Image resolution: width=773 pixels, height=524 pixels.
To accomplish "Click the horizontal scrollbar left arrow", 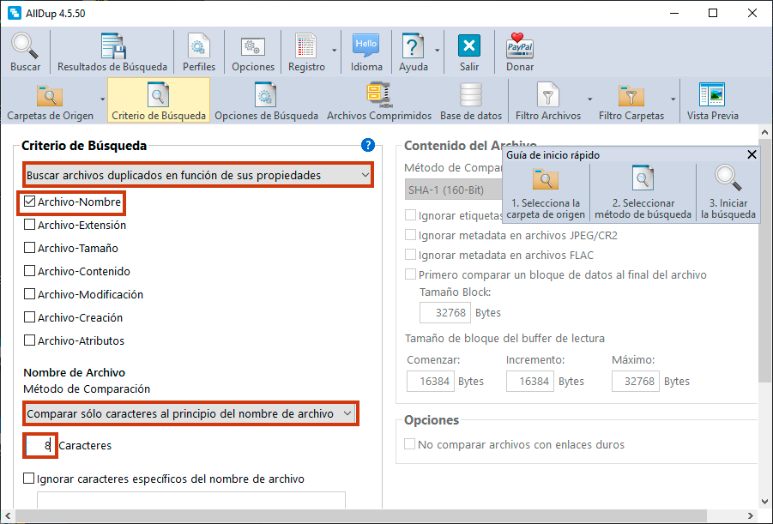I will 8,515.
